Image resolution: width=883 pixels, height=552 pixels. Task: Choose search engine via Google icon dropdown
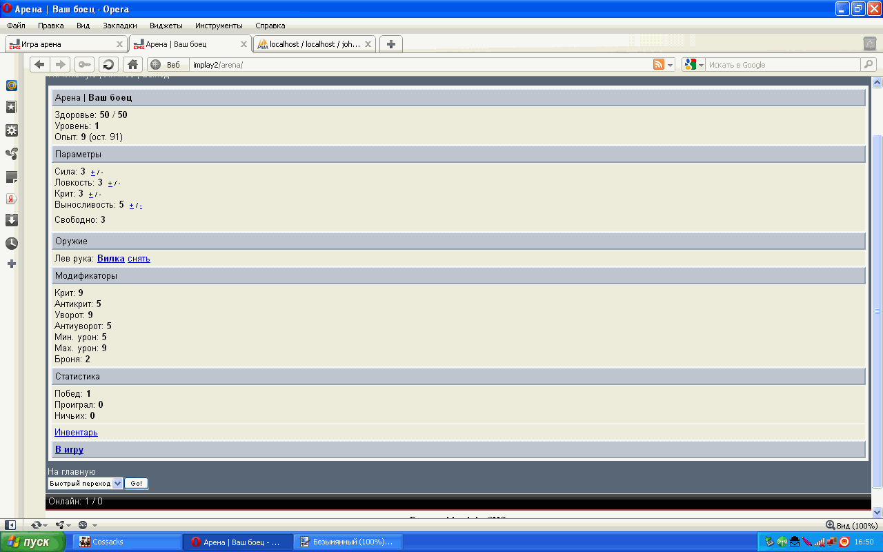tap(693, 64)
